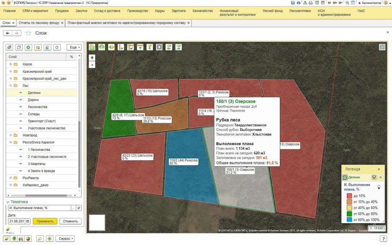Go to the map home extent icon
Image resolution: width=392 pixels, height=245 pixels.
click(x=92, y=47)
